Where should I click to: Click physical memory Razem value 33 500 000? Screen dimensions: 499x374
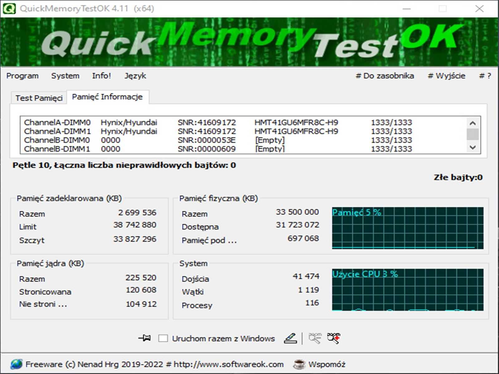point(297,212)
